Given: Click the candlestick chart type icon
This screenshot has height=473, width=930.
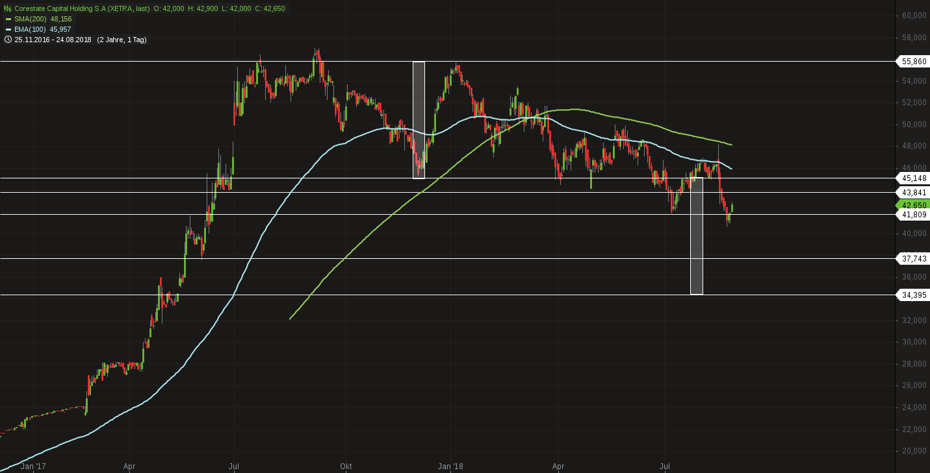Looking at the screenshot, I should (x=7, y=8).
